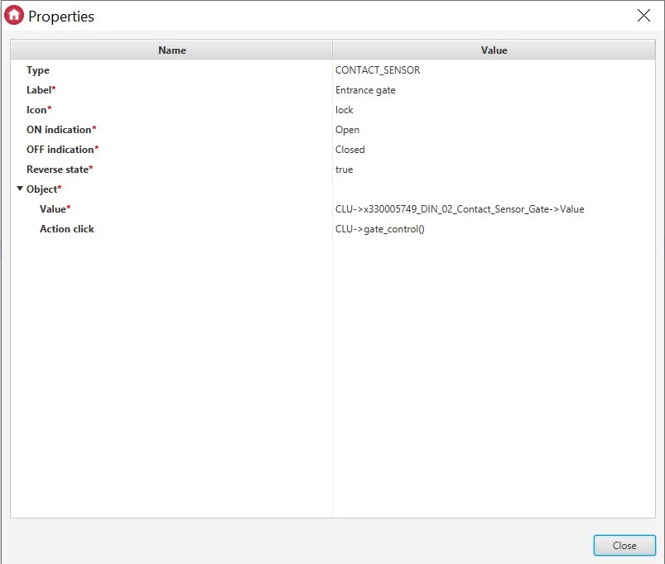Change the OFF indication value Closed
The height and width of the screenshot is (564, 665).
click(349, 150)
